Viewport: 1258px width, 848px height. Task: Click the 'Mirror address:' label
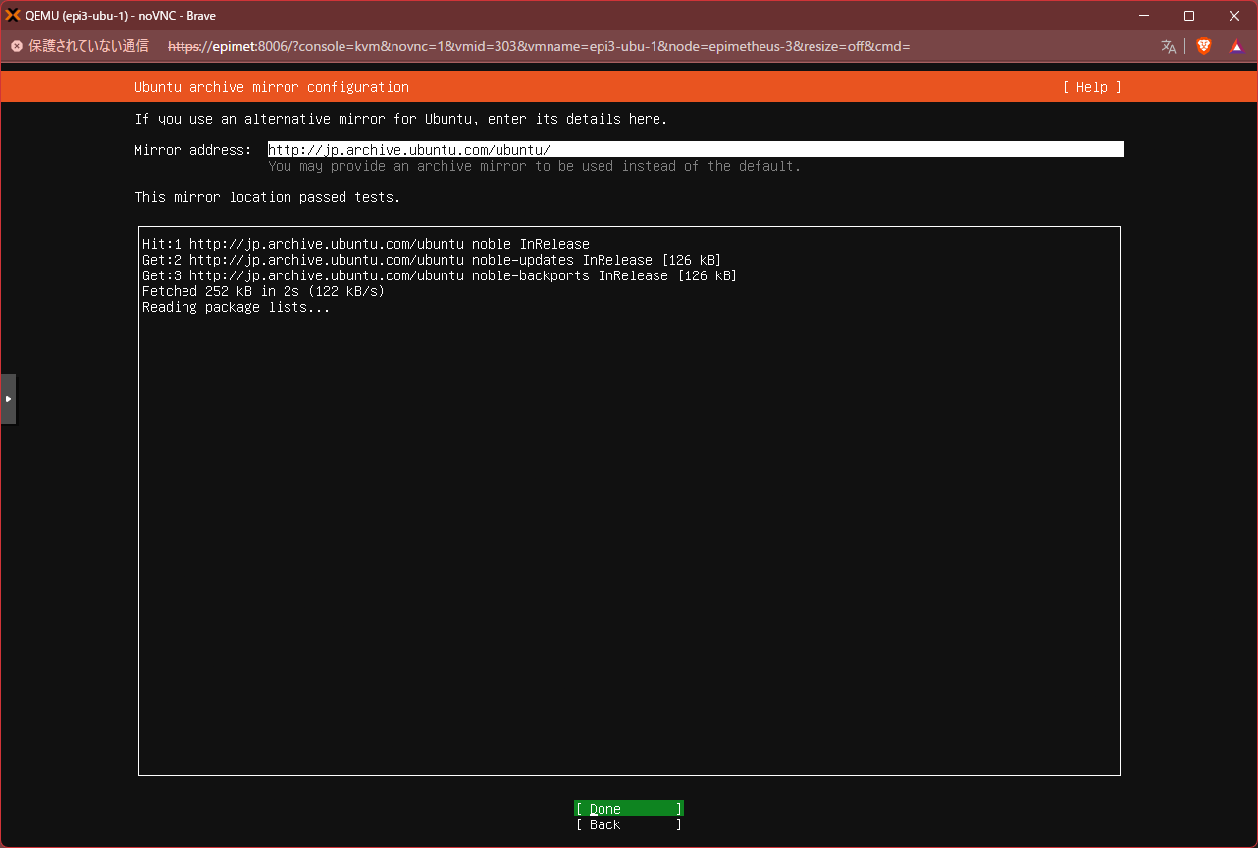click(x=193, y=150)
